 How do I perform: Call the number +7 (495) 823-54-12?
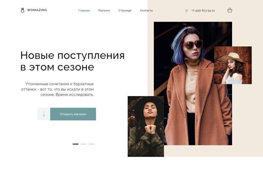tap(203, 11)
